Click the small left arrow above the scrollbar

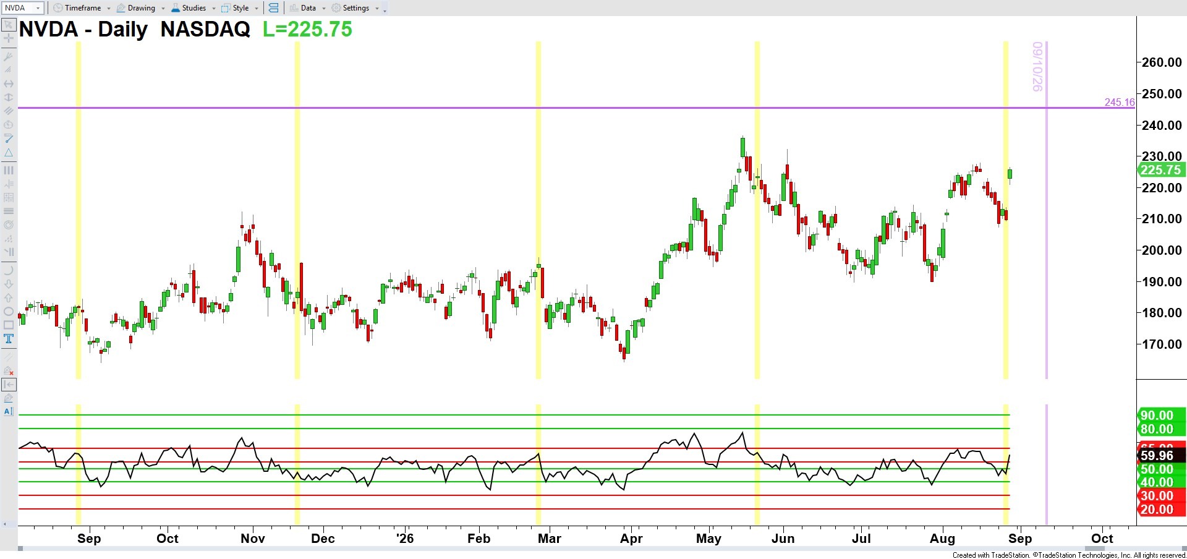pos(5,524)
